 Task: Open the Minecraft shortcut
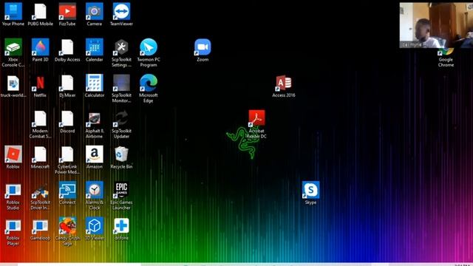click(40, 154)
